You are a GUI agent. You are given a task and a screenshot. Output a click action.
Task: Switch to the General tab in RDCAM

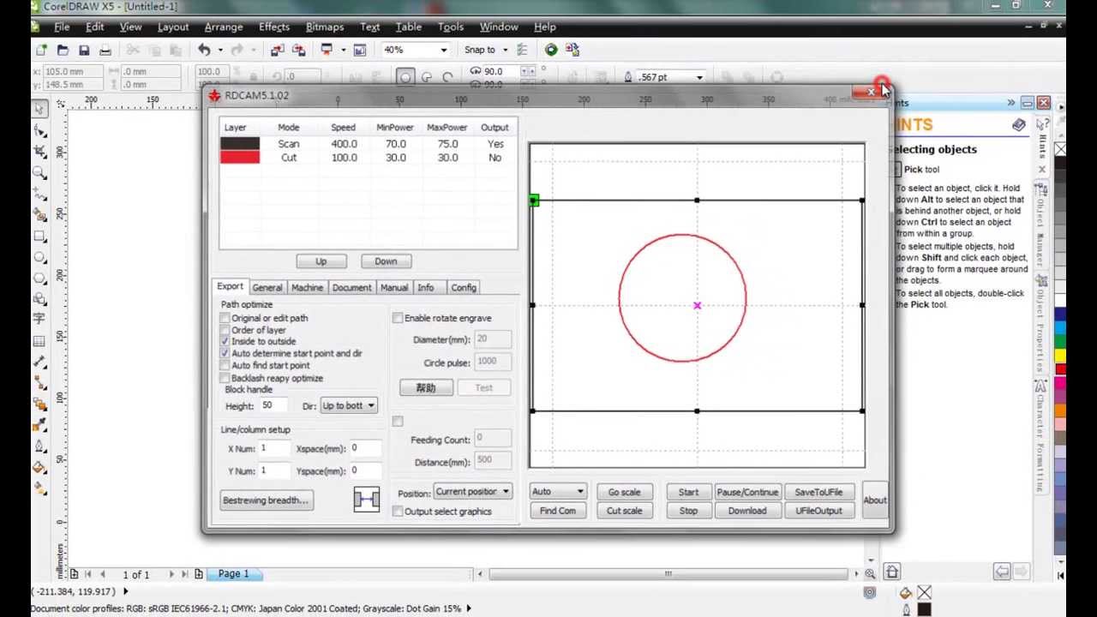point(267,288)
